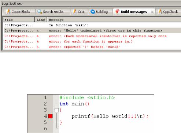
Task: Click the Cccc tab pencil icon
Action: 74,12
